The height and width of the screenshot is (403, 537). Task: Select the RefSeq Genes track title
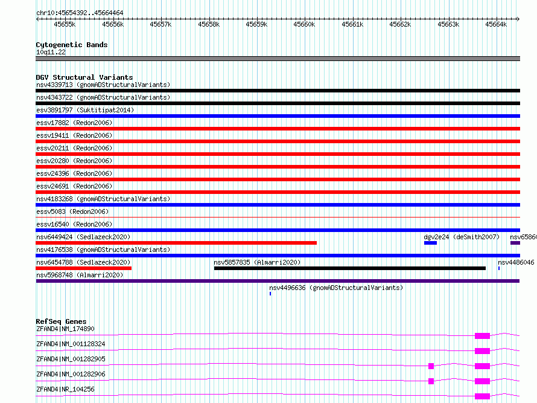[x=61, y=321]
